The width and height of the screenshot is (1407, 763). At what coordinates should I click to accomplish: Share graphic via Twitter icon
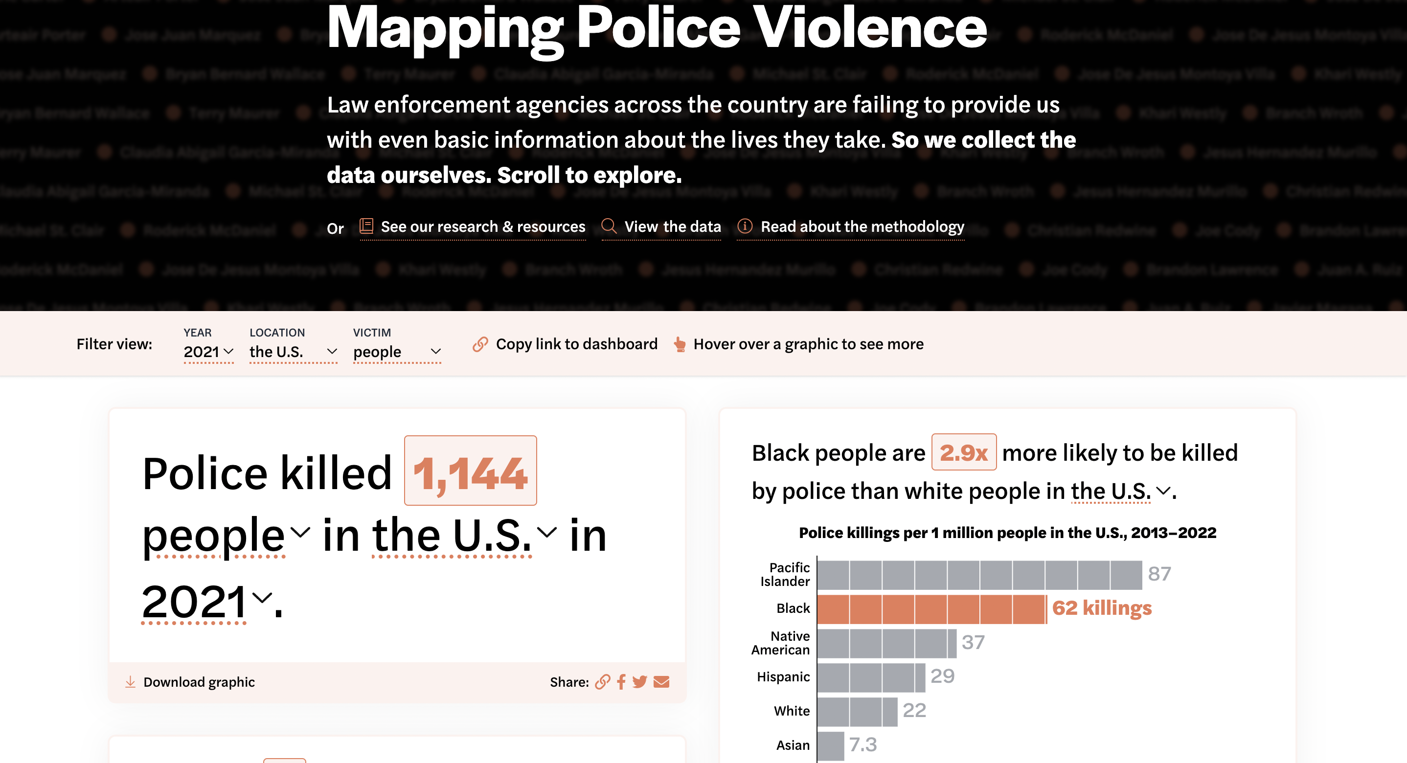pos(639,682)
